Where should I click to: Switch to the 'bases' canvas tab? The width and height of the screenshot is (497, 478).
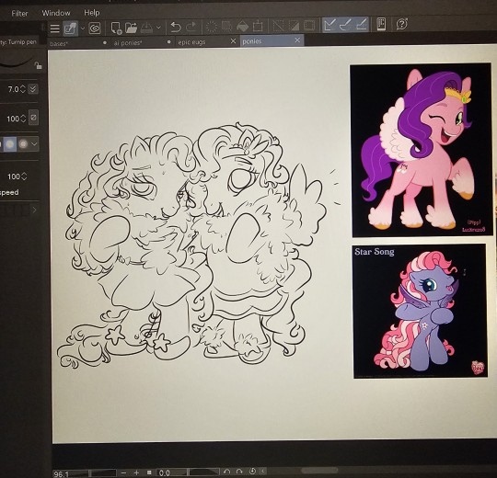pyautogui.click(x=78, y=43)
